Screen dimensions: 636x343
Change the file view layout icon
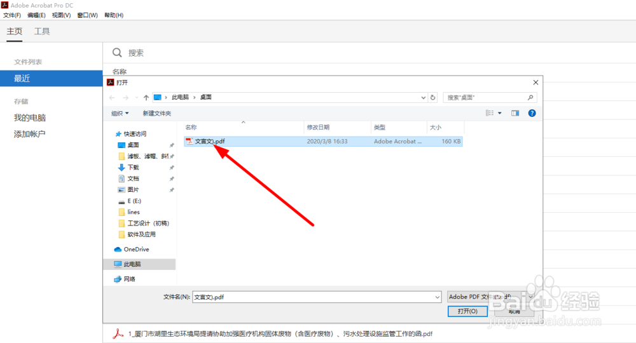(490, 113)
